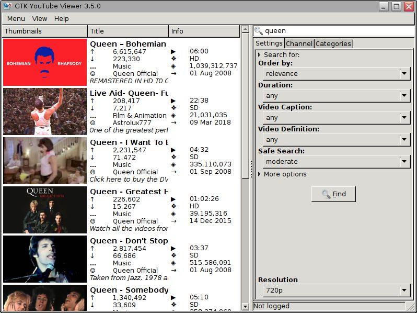Select the Bohemian Rhapsody thumbnail
417x313 pixels.
click(45, 62)
